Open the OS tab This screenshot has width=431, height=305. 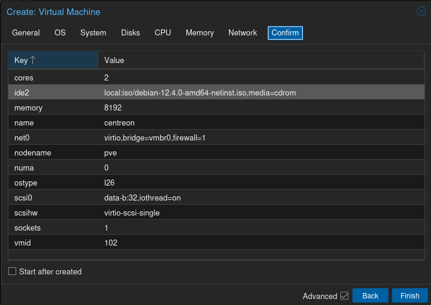point(60,33)
